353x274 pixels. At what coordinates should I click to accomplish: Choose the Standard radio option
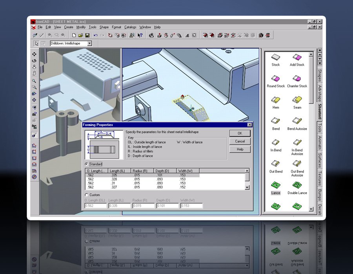point(86,164)
